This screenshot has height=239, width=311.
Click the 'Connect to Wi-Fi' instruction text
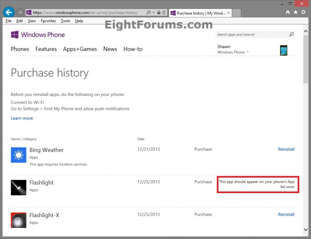pyautogui.click(x=27, y=102)
